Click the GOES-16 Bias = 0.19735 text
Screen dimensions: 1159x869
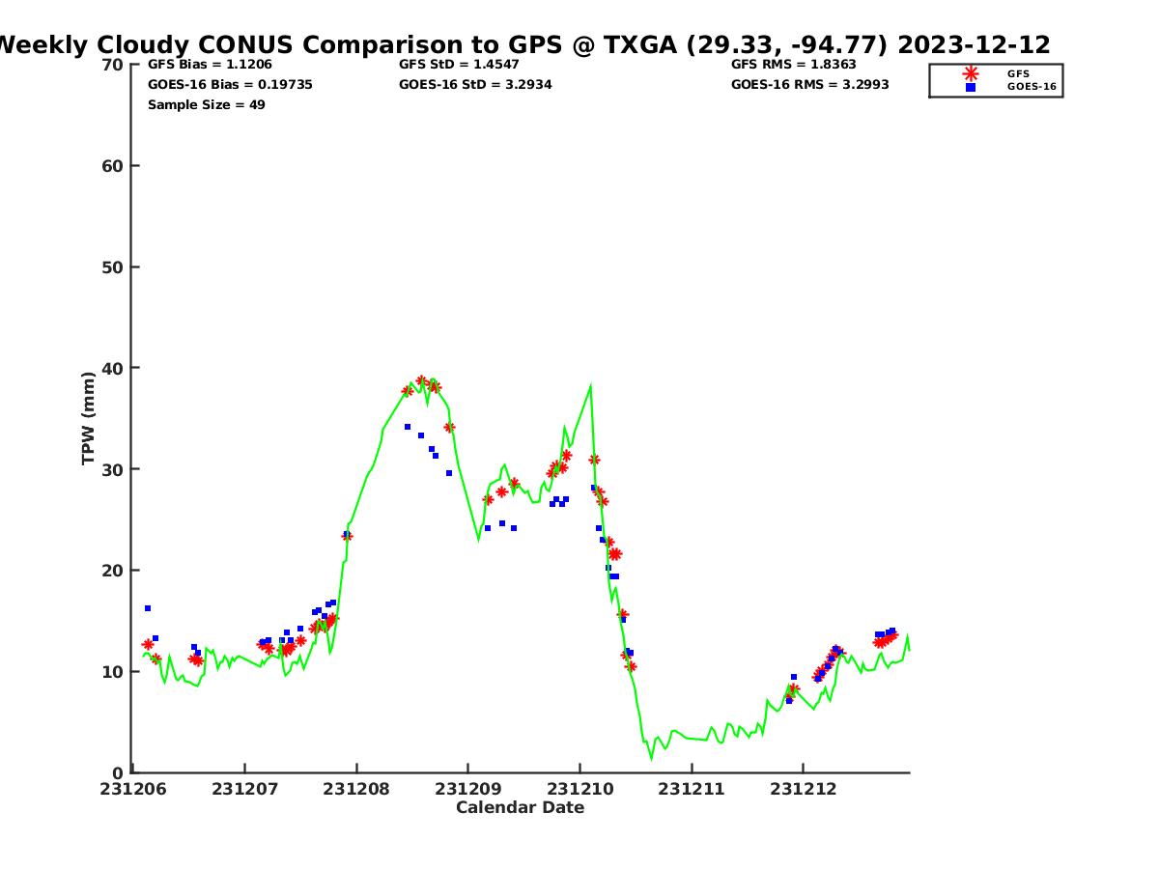230,85
